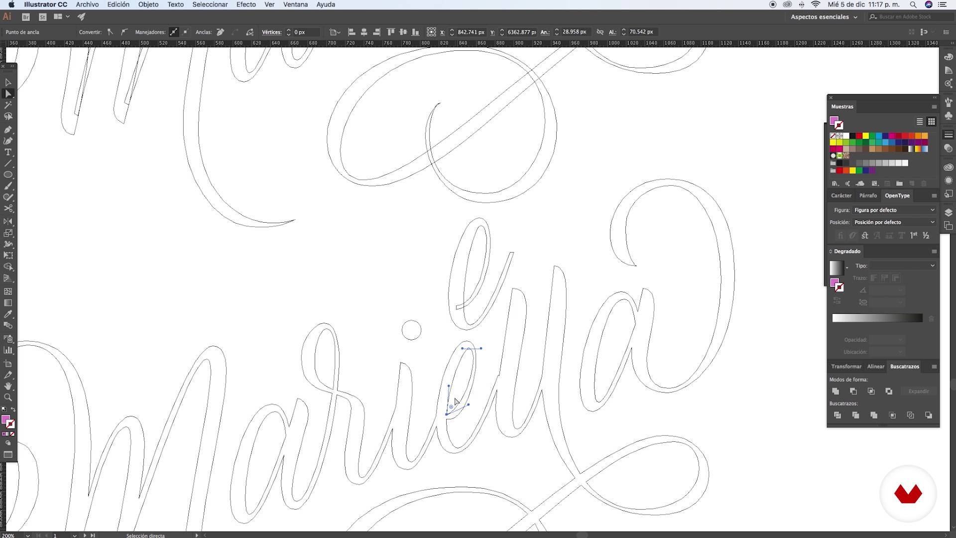The image size is (956, 538).
Task: Open the Efecto menu
Action: tap(246, 4)
